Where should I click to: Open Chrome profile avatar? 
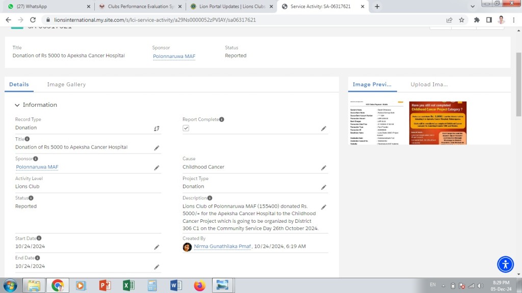tap(502, 20)
